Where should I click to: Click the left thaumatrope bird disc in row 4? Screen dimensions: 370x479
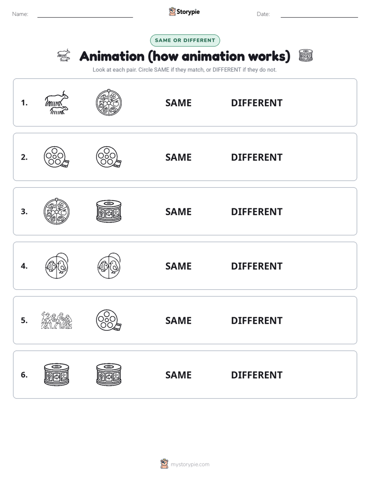pos(57,266)
